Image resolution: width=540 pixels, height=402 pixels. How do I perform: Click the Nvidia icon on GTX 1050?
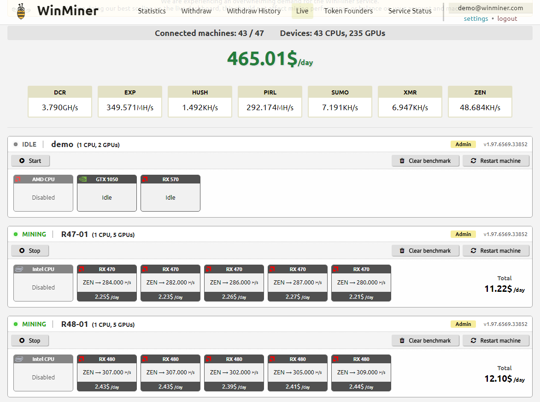82,179
